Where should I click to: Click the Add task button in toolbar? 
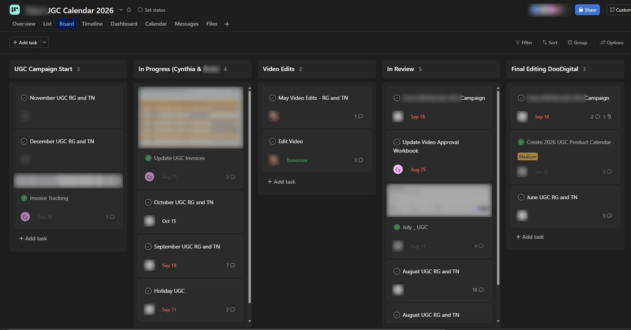25,42
